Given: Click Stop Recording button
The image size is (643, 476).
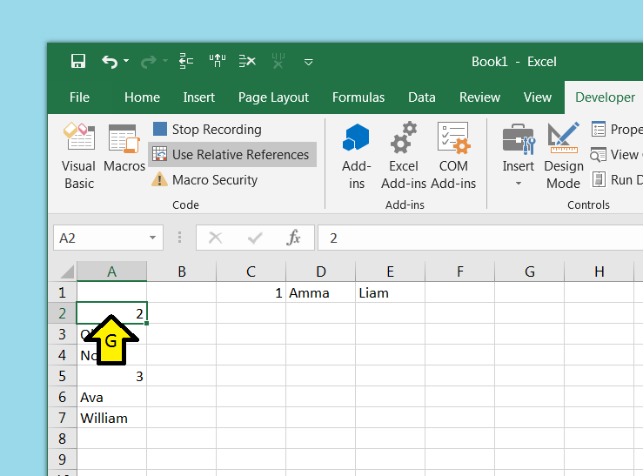Looking at the screenshot, I should click(207, 130).
